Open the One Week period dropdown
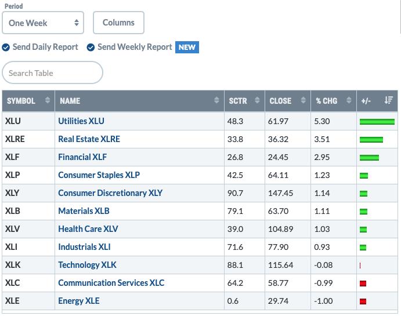Screen dimensions: 401x316 pos(43,23)
